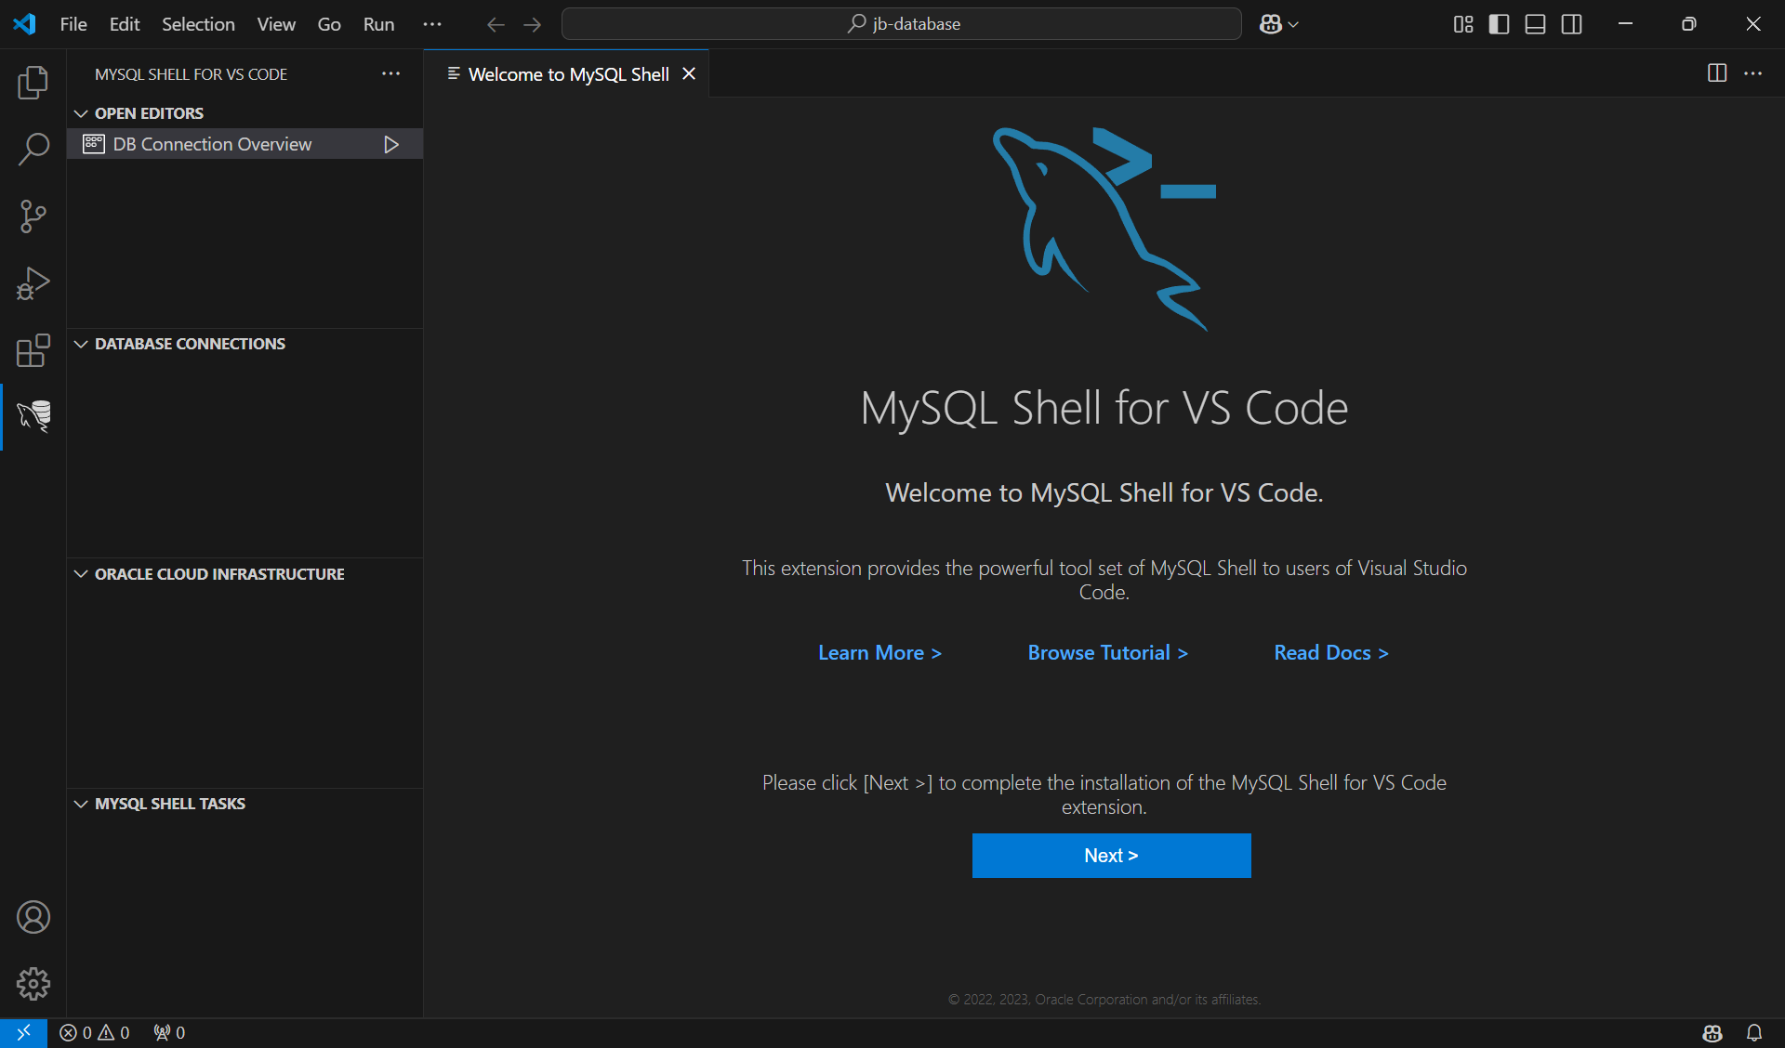Screen dimensions: 1785x1048
Task: Open Run and Debug view
Action: click(x=33, y=282)
